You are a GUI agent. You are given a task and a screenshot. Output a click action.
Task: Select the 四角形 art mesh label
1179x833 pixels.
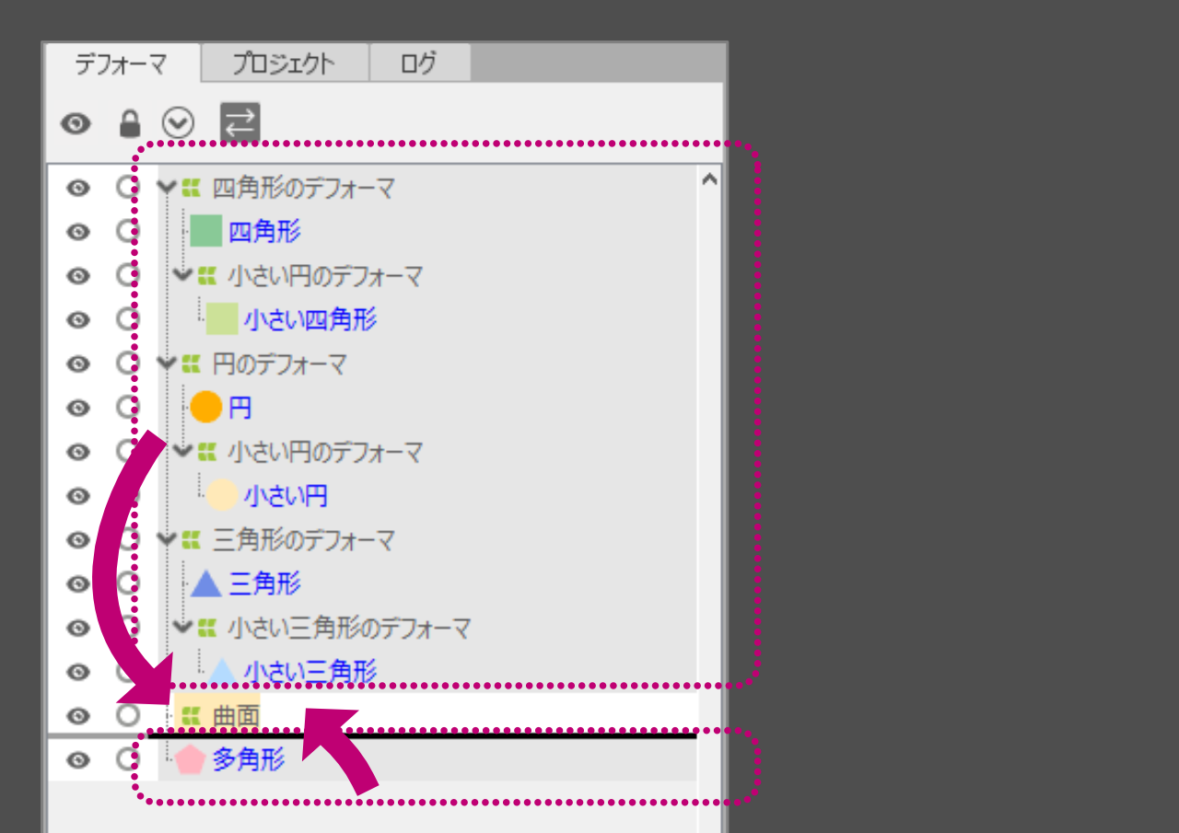click(x=264, y=232)
